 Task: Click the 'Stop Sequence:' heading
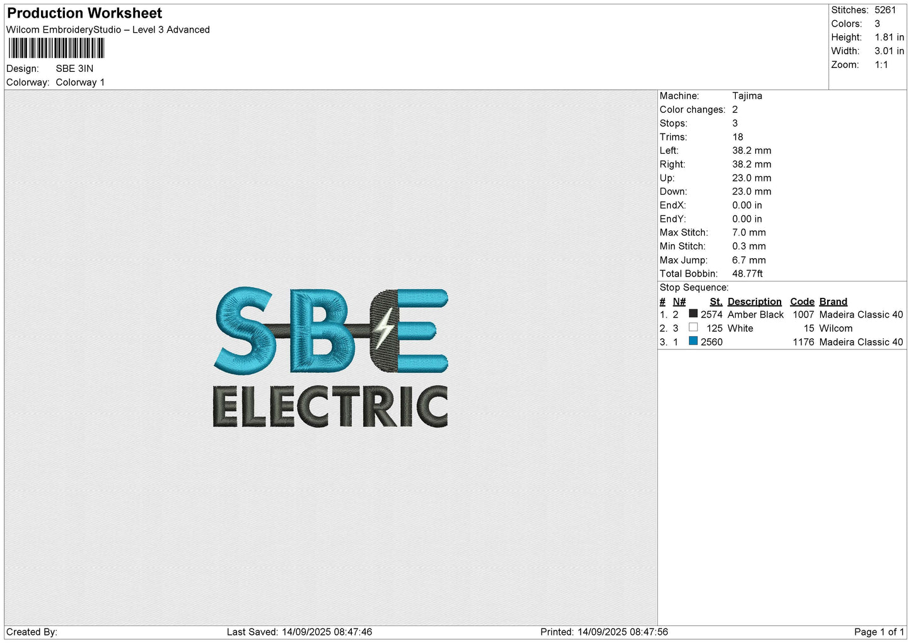[x=694, y=288]
